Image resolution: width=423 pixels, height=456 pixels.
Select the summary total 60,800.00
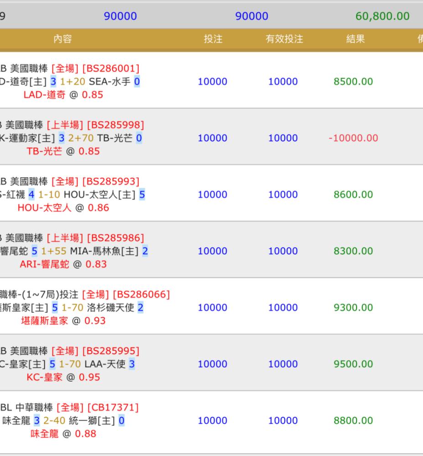click(382, 16)
